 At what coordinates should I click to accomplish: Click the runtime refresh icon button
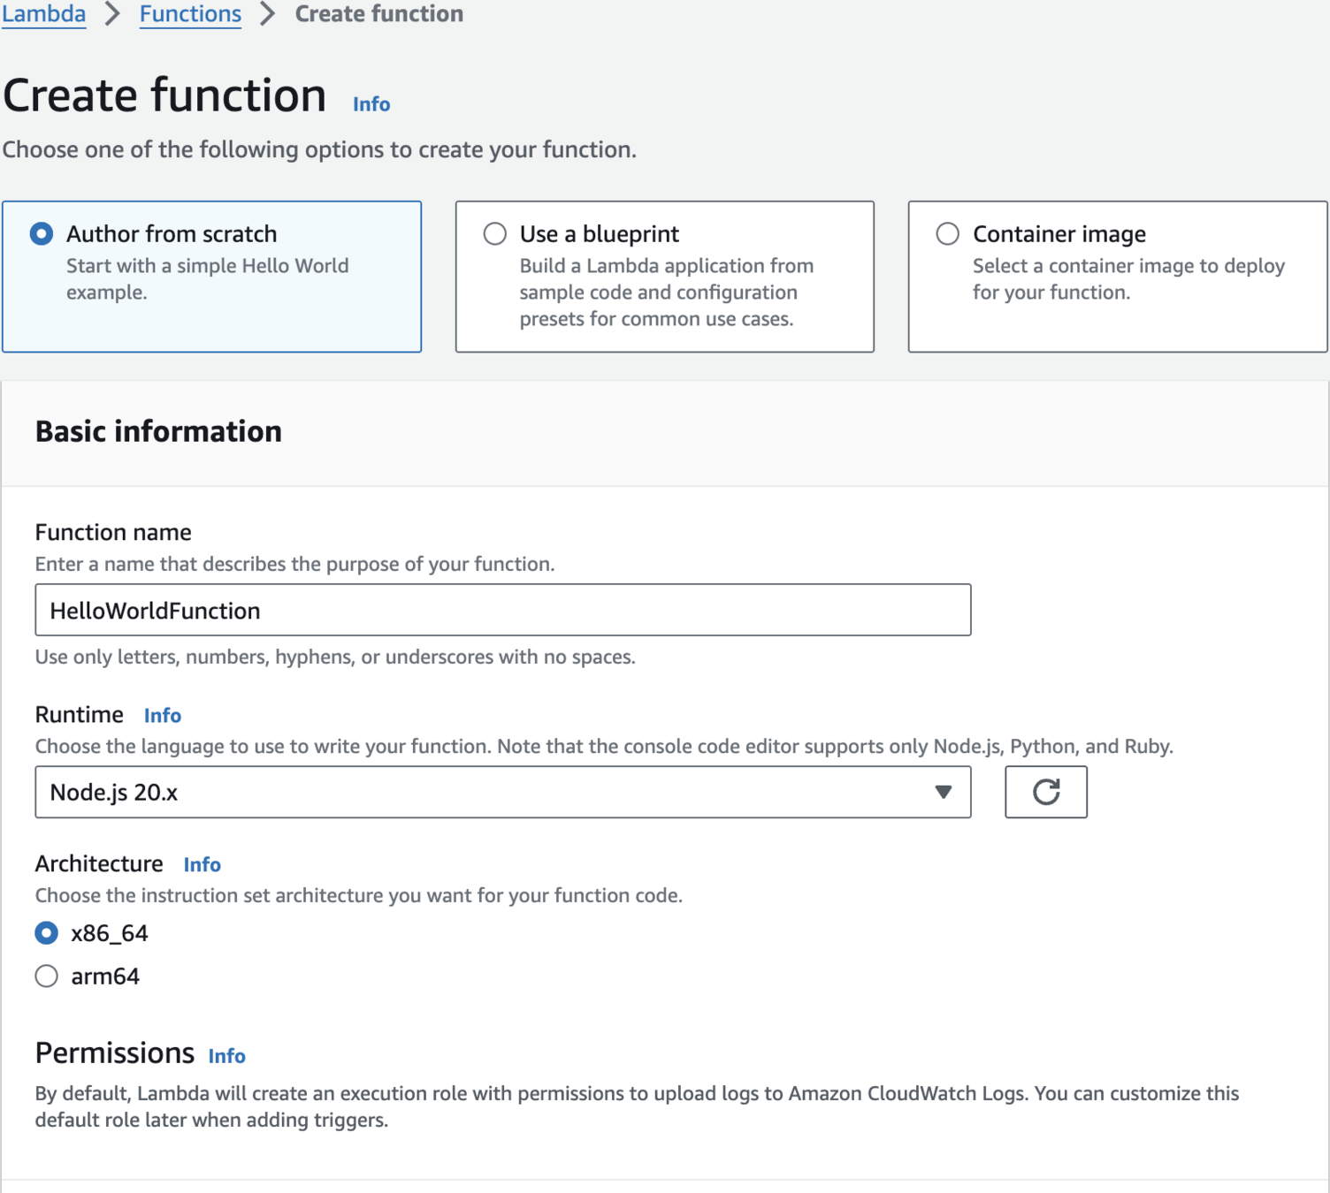[x=1045, y=792]
